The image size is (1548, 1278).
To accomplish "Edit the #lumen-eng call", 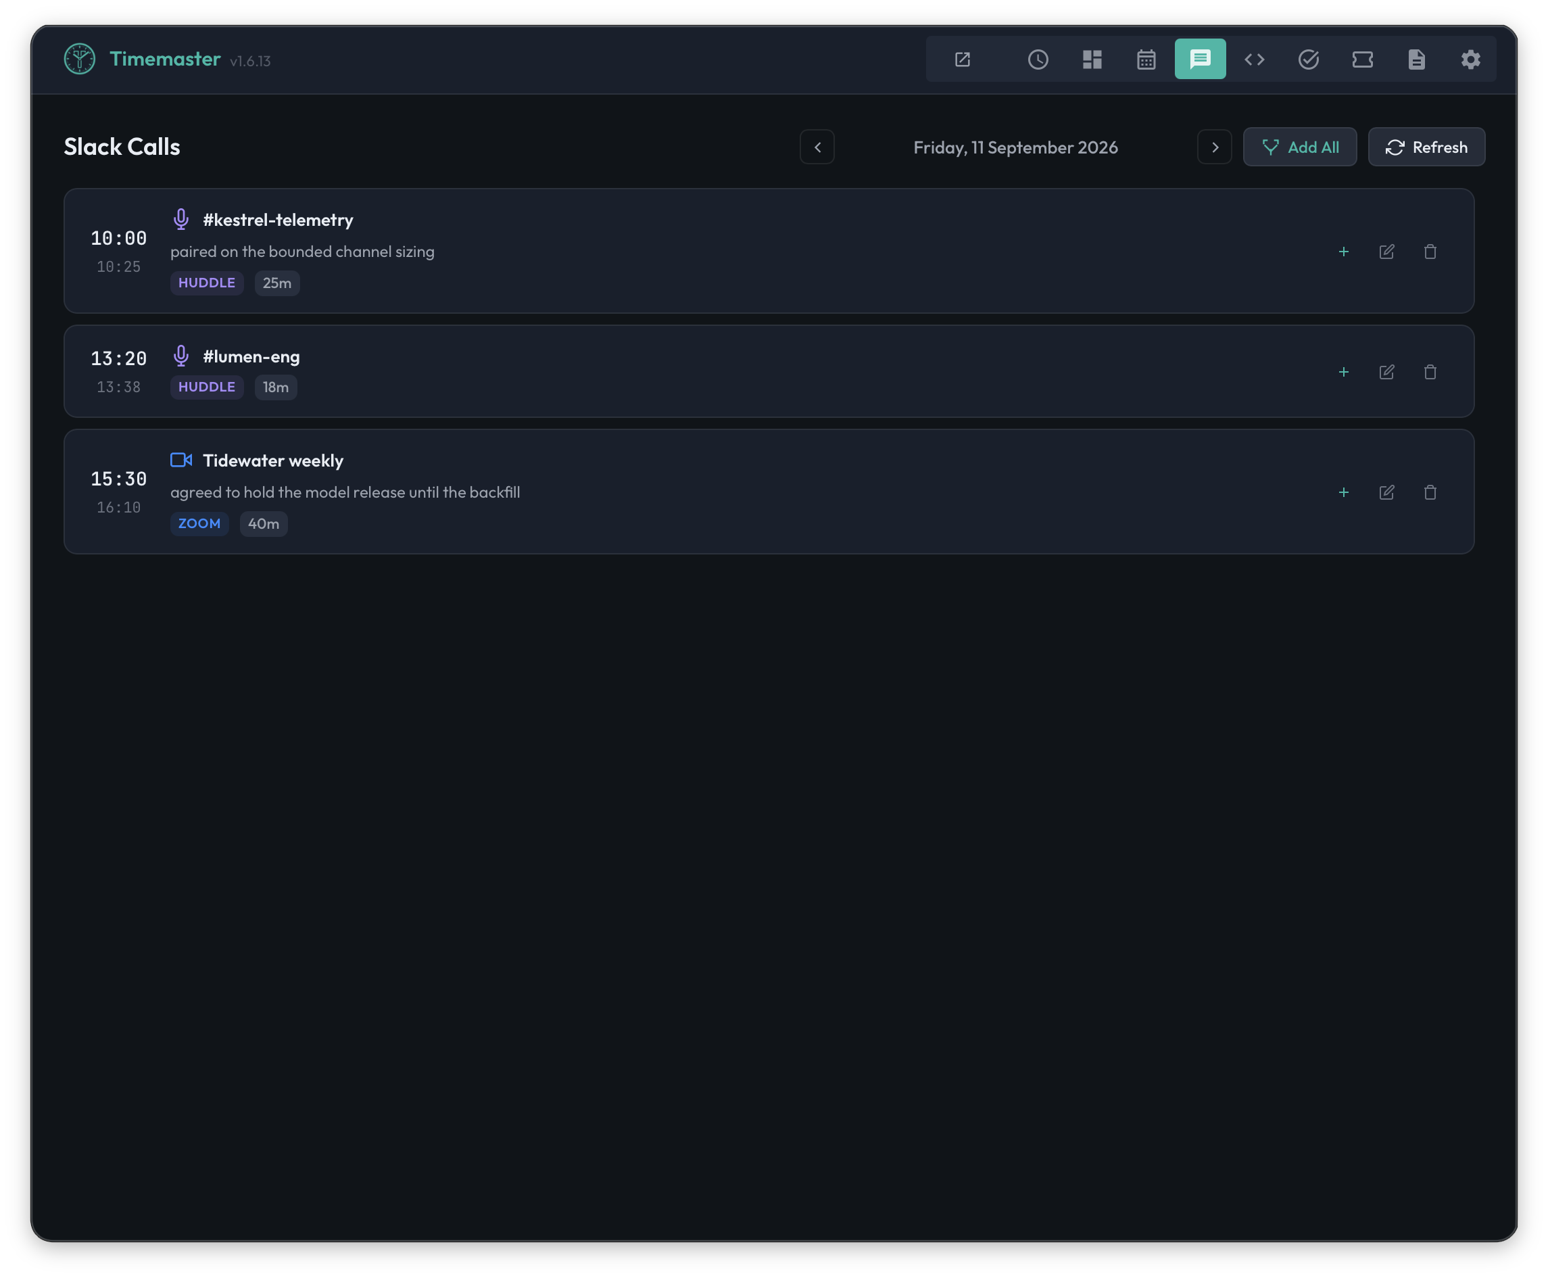I will pos(1387,373).
